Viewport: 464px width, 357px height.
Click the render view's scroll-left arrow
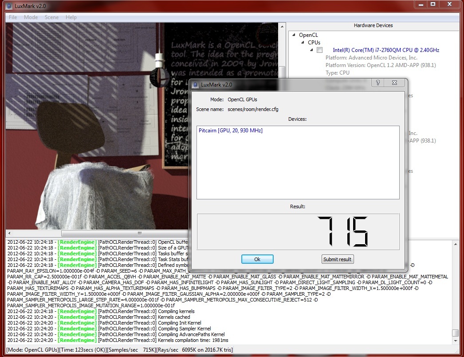[9, 233]
